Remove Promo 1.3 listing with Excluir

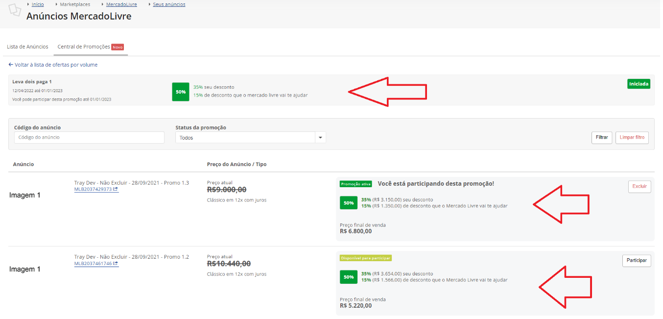point(639,186)
